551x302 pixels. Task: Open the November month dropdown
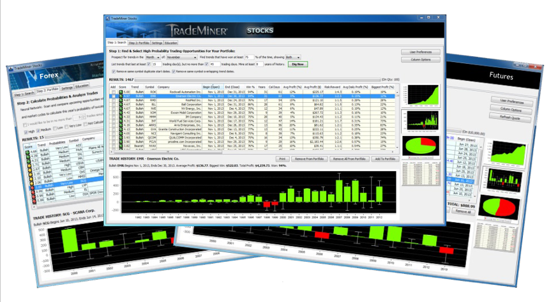[182, 57]
